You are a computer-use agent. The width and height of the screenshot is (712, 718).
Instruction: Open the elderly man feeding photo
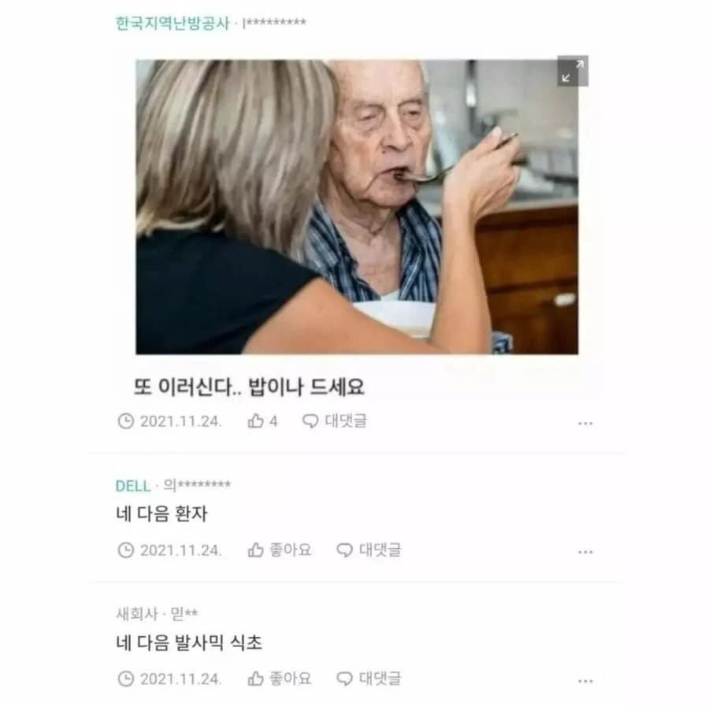pos(357,207)
